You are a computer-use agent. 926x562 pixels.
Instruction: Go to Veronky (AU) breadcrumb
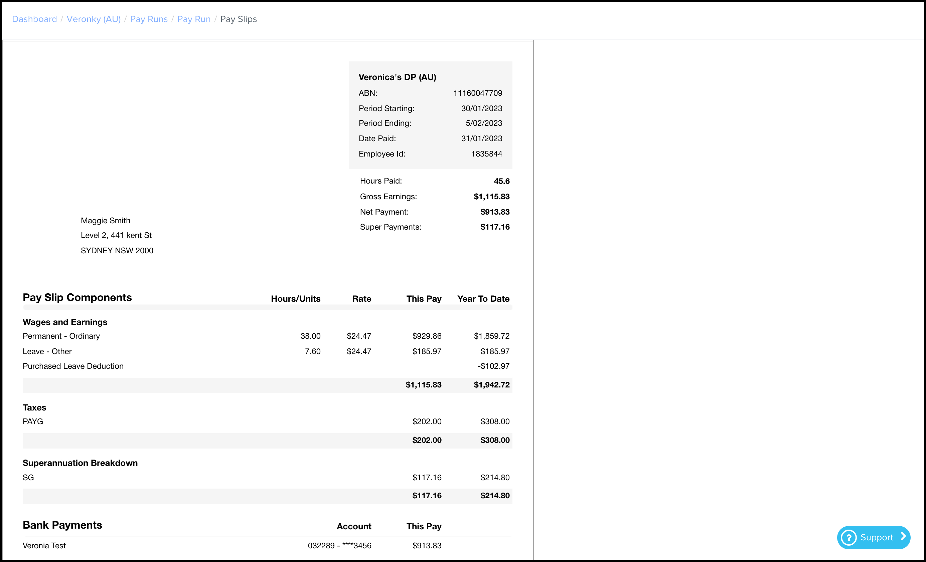(94, 19)
